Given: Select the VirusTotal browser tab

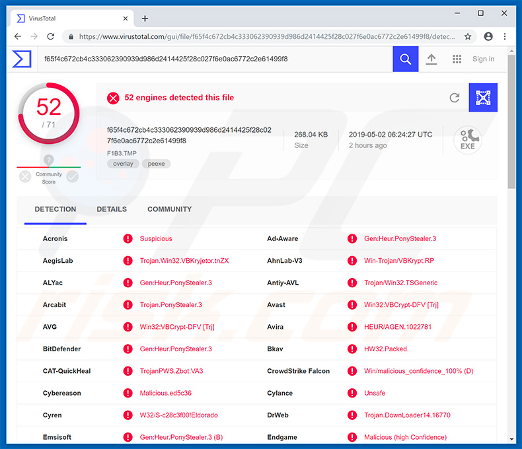Looking at the screenshot, I should coord(71,18).
